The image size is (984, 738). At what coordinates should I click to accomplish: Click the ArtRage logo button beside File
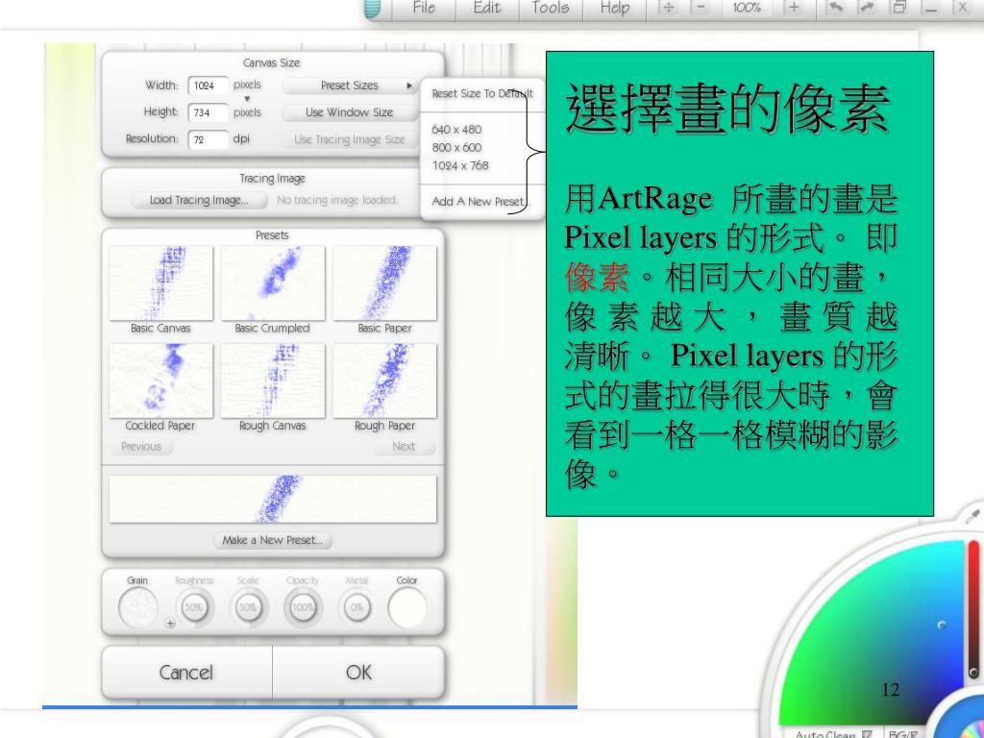pyautogui.click(x=373, y=9)
